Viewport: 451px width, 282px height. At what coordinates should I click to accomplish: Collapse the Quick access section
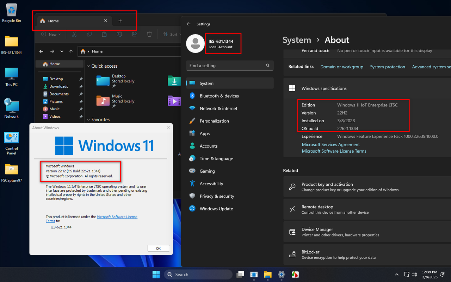pos(88,66)
